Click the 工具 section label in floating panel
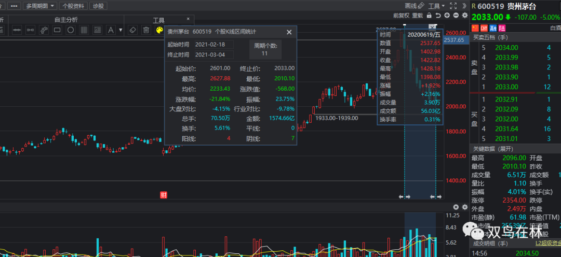561x257 pixels. click(159, 20)
